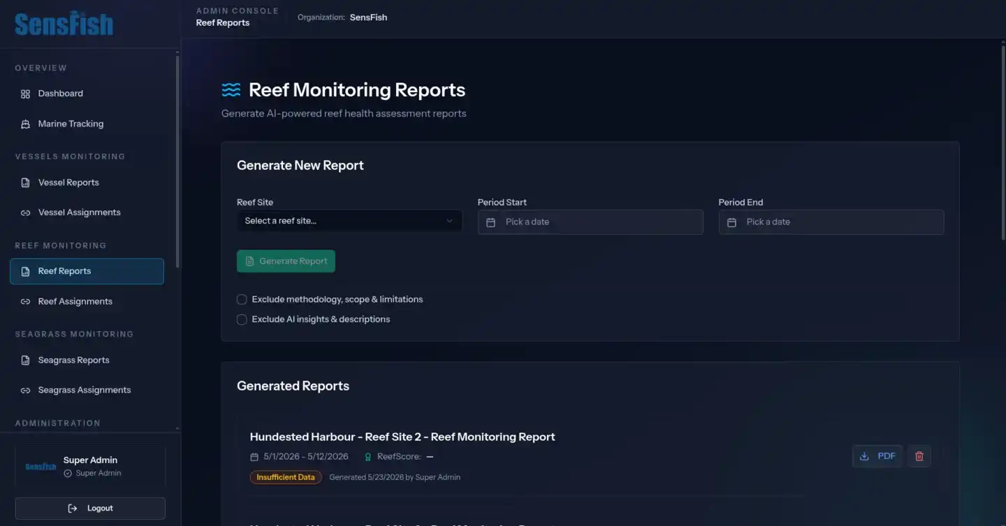This screenshot has height=526, width=1006.
Task: Click the Seagrass Assignments link icon
Action: pos(25,390)
